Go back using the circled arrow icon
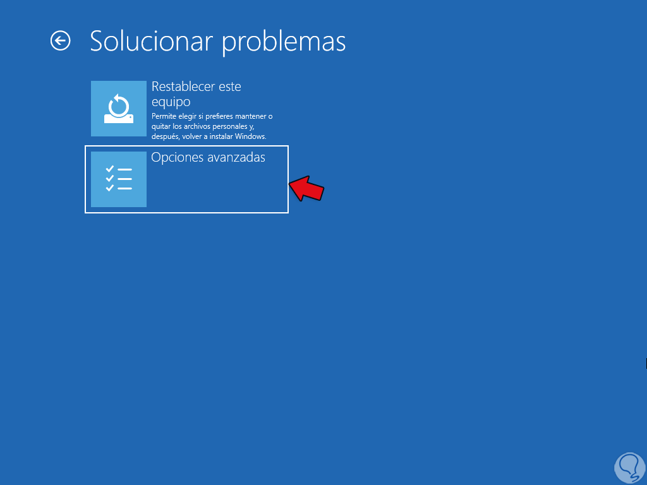The width and height of the screenshot is (647, 485). tap(60, 41)
